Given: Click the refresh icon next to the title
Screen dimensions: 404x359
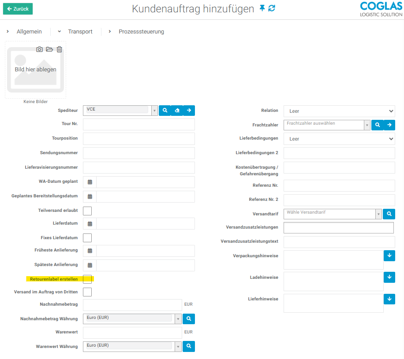Looking at the screenshot, I should (272, 8).
